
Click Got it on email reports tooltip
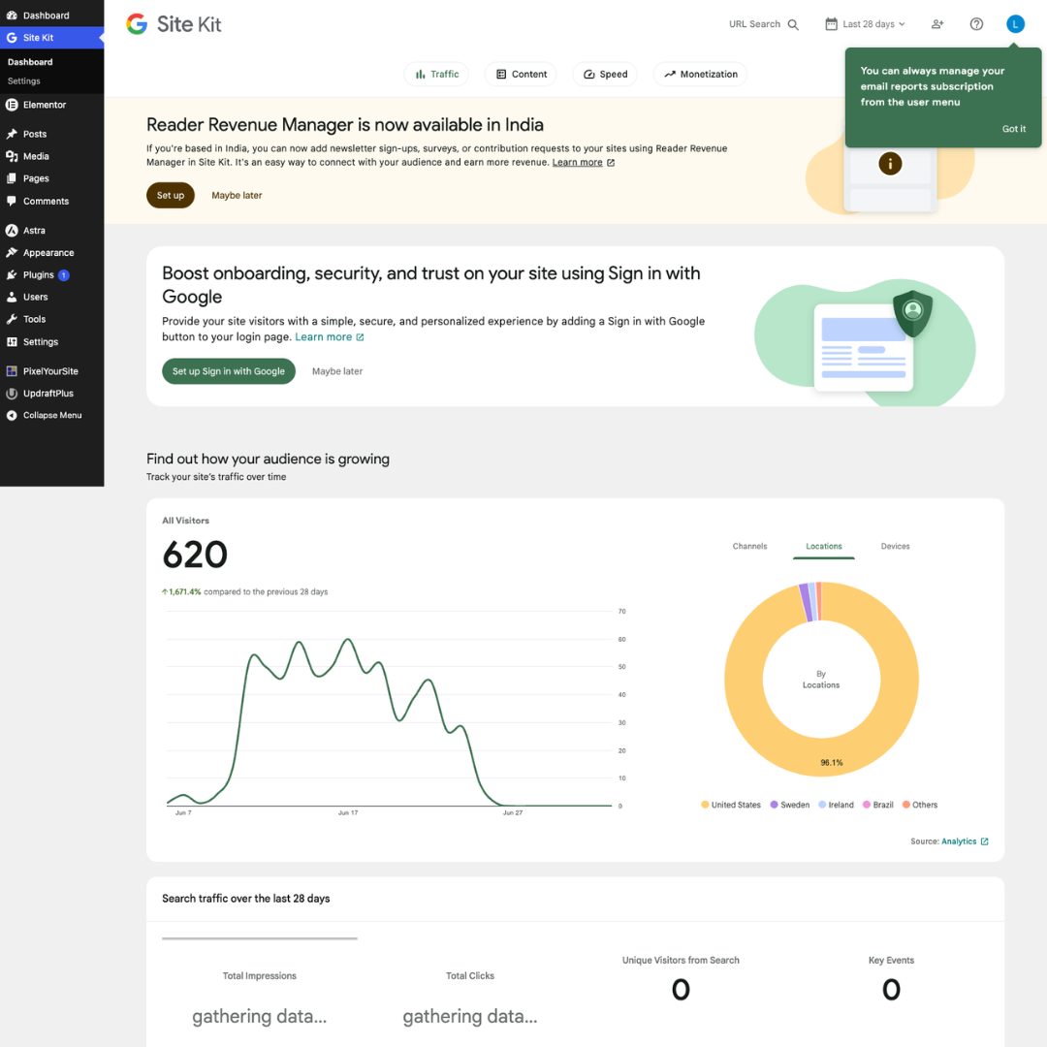[1014, 129]
